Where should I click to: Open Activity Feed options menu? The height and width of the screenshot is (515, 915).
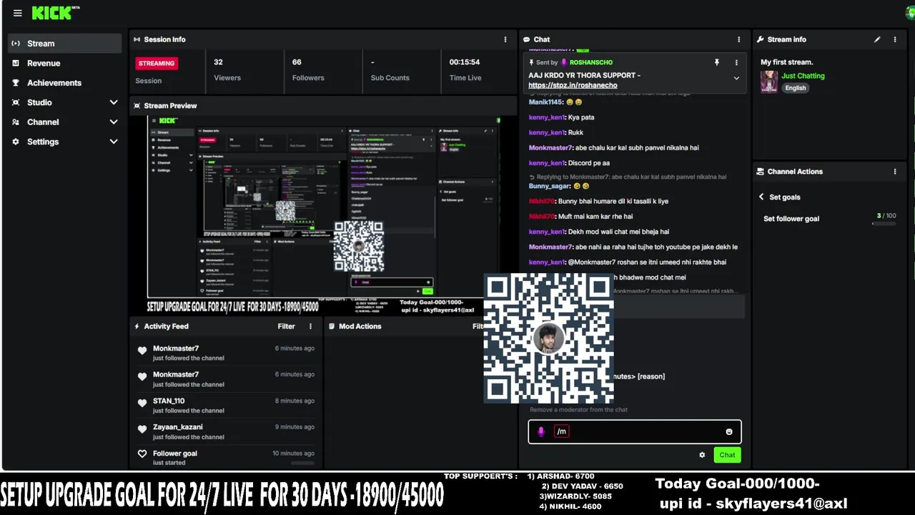coord(310,326)
